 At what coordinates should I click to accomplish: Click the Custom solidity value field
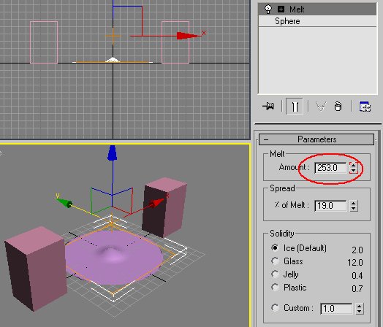(336, 309)
